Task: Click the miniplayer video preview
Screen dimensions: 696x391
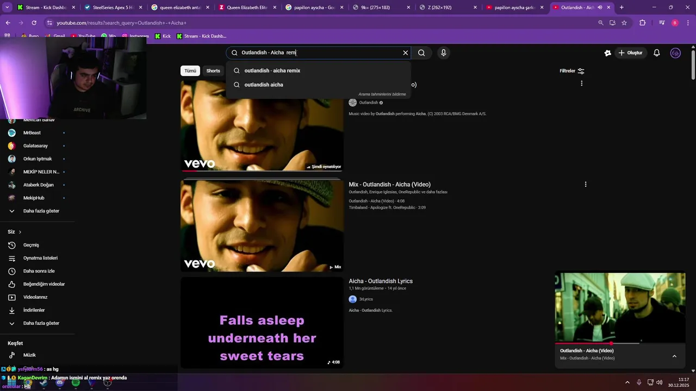Action: tap(620, 307)
